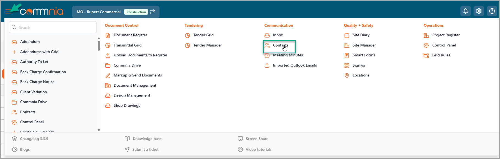Open the Knowledge base link

click(147, 139)
